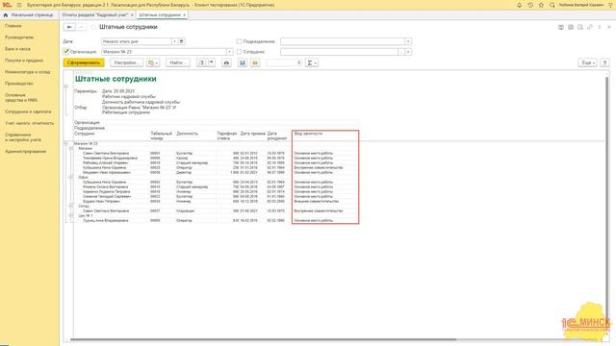616x346 pixels.
Task: Select the Кассир position cell
Action: click(182, 158)
